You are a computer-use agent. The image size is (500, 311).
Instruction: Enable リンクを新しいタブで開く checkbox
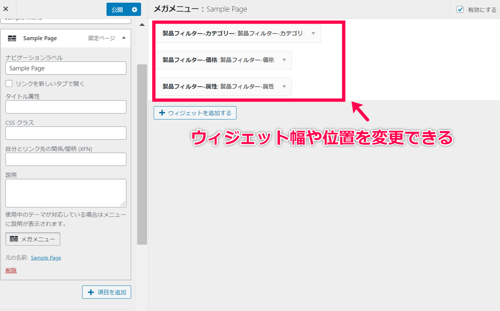[9, 84]
